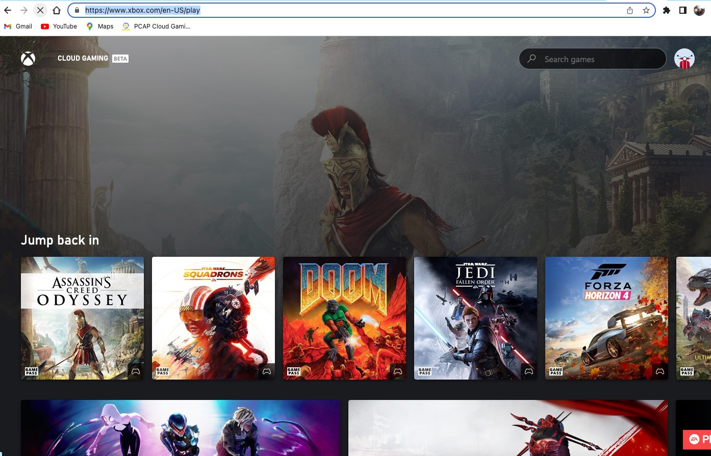The image size is (711, 456).
Task: Open Forza Horizon 4 game tile
Action: pyautogui.click(x=606, y=318)
